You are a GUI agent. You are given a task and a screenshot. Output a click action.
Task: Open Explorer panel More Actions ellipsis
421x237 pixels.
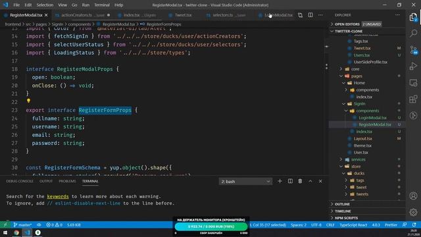pos(397,15)
